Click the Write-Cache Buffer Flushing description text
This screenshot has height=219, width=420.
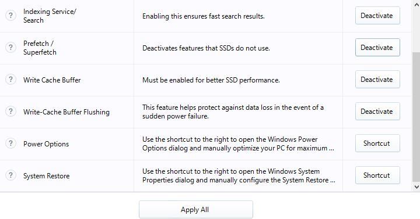pyautogui.click(x=233, y=112)
